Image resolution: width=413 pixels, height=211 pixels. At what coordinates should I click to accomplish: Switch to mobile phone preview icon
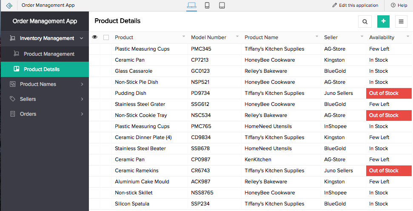pyautogui.click(x=207, y=6)
